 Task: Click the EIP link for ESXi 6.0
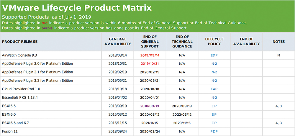[214, 114]
